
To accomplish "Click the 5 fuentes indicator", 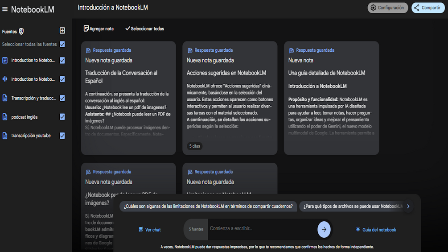I will pyautogui.click(x=196, y=229).
